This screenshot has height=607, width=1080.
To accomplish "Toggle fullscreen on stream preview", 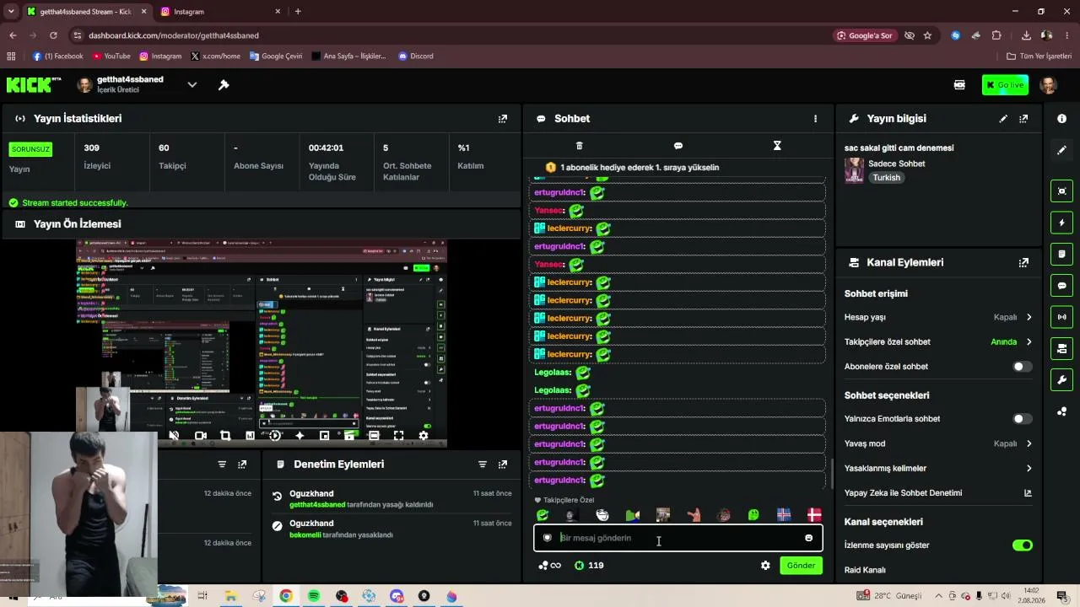I will (398, 436).
